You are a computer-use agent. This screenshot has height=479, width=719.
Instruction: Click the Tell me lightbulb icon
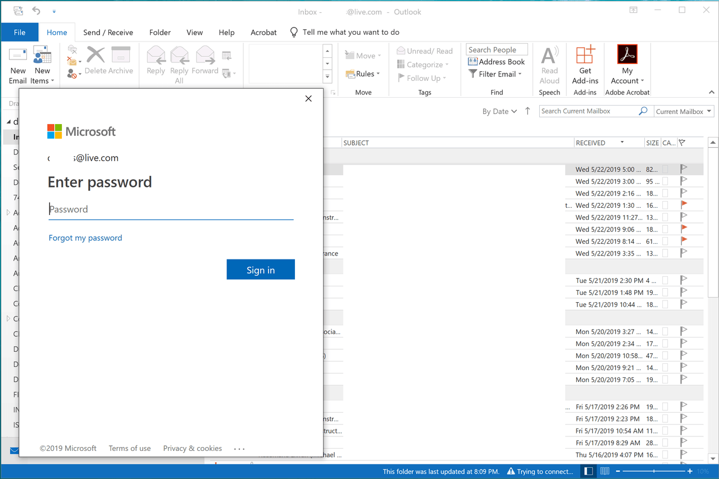(294, 32)
